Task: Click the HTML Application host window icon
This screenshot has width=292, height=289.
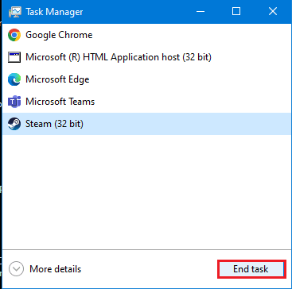Action: tap(14, 57)
